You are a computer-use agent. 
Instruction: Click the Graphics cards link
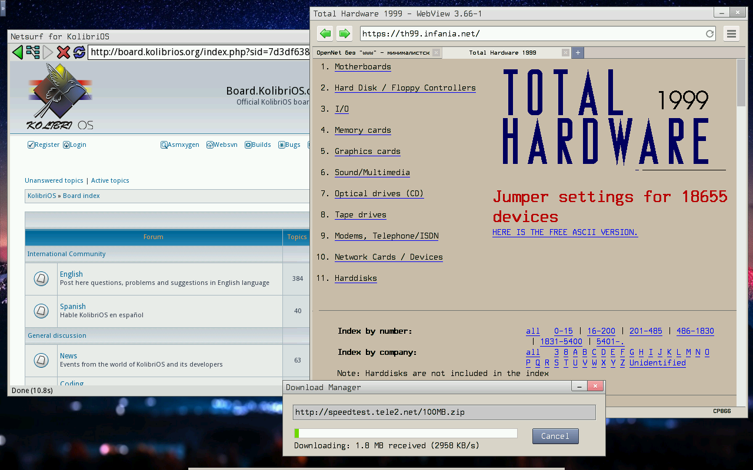pos(367,152)
